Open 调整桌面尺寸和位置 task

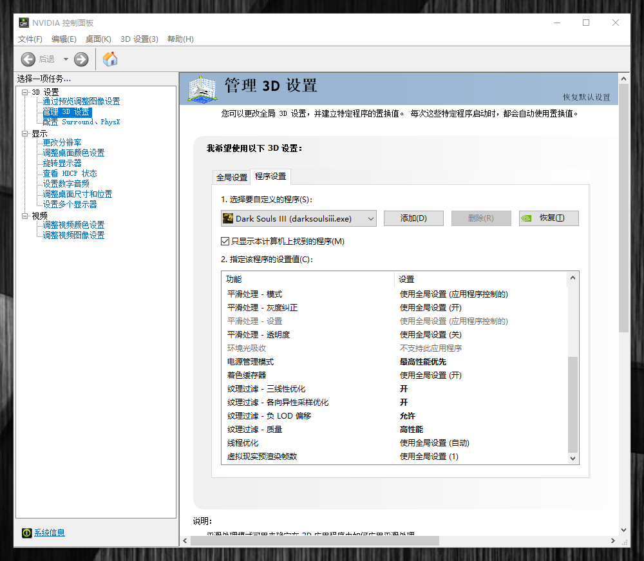(78, 194)
